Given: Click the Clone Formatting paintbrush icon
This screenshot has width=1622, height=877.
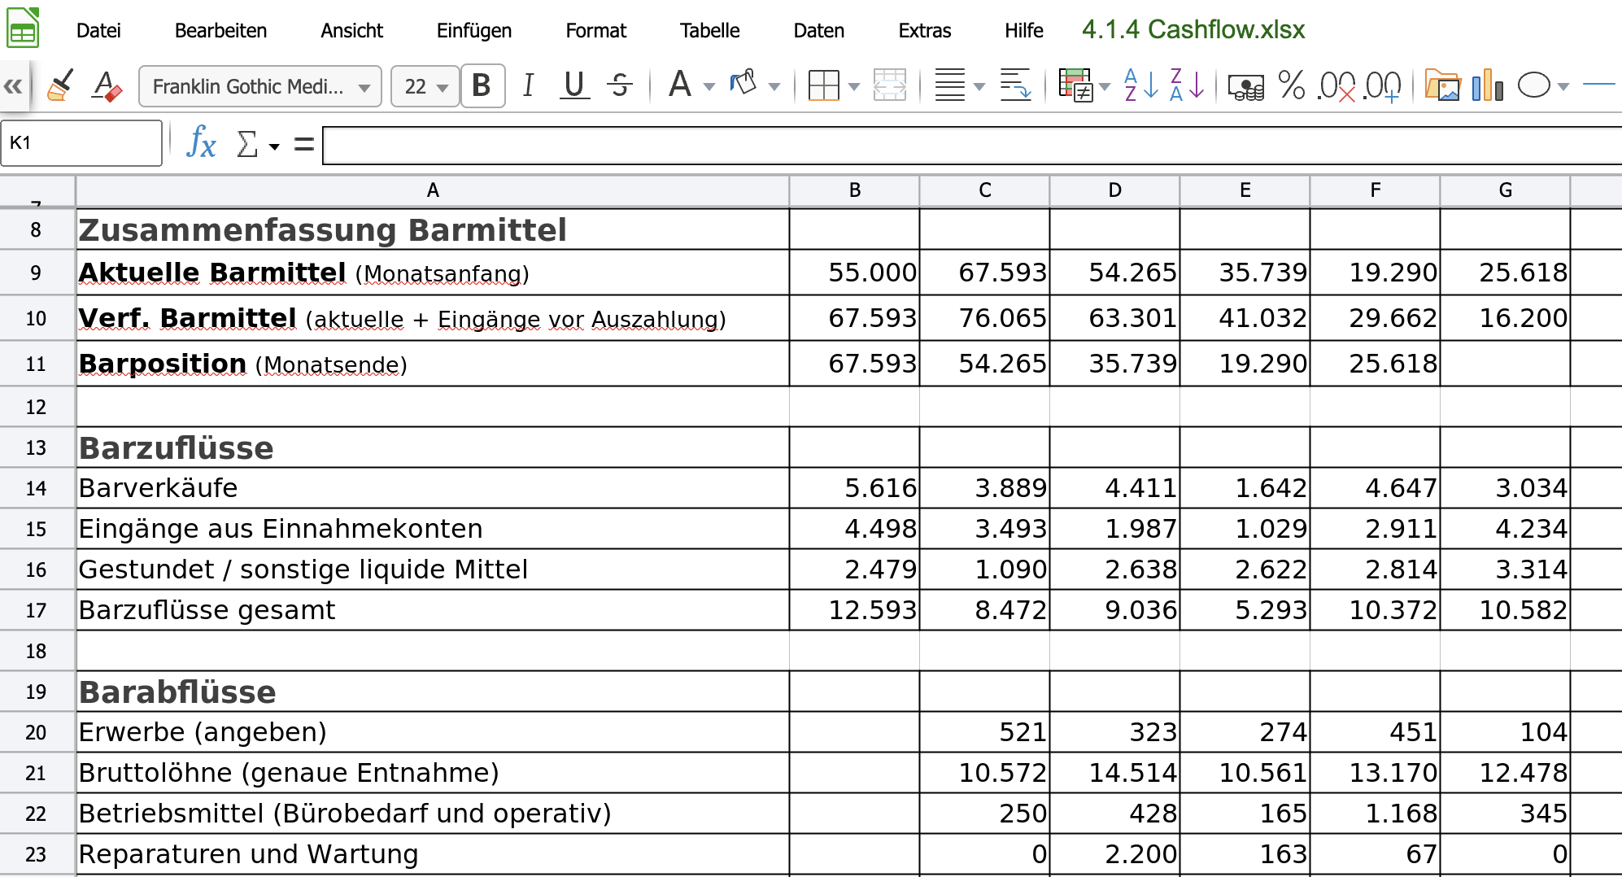Looking at the screenshot, I should [x=59, y=85].
